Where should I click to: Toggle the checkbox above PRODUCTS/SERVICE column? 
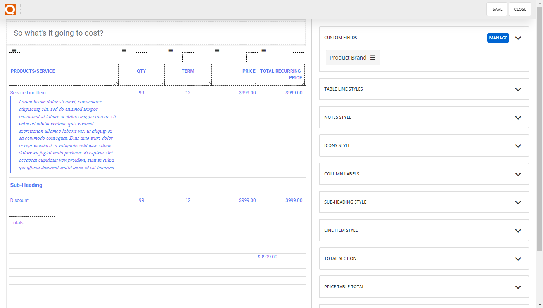coord(14,57)
